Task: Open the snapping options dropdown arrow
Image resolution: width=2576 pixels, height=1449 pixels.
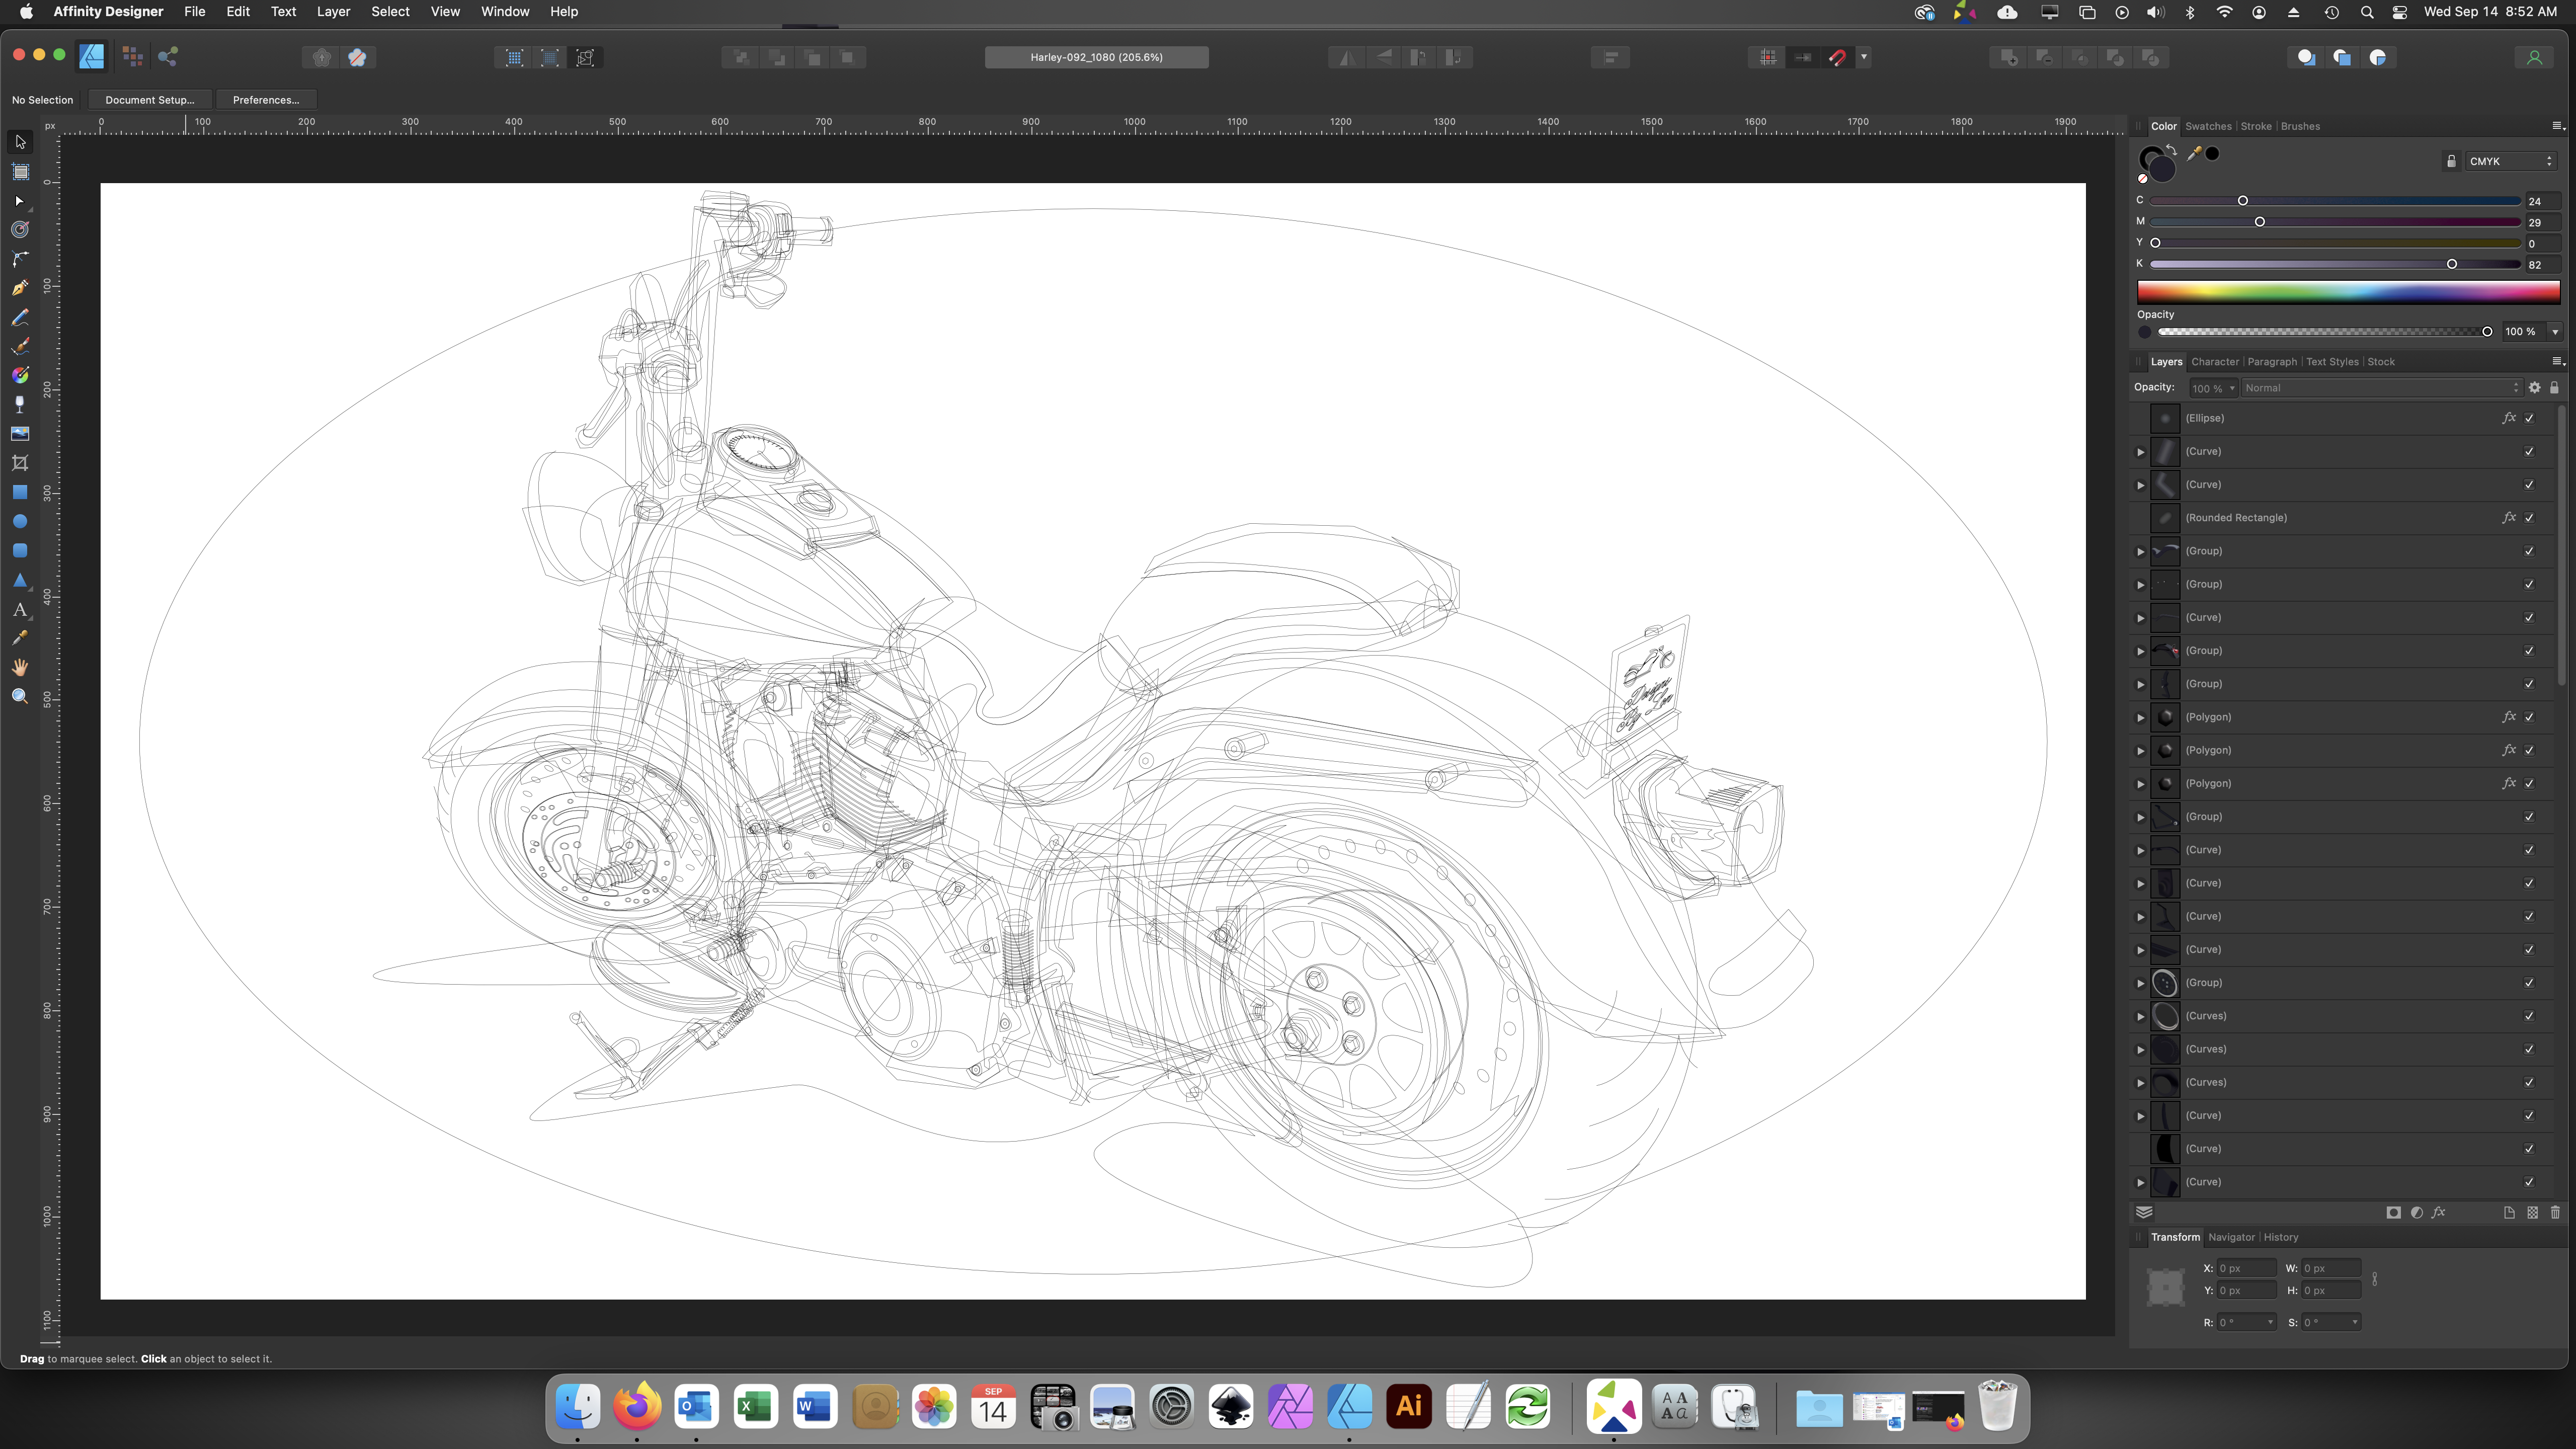Action: 1864,57
